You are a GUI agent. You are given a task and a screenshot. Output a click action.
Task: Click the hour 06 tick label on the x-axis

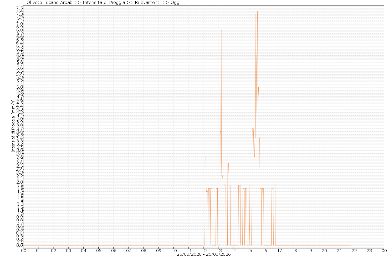point(114,250)
